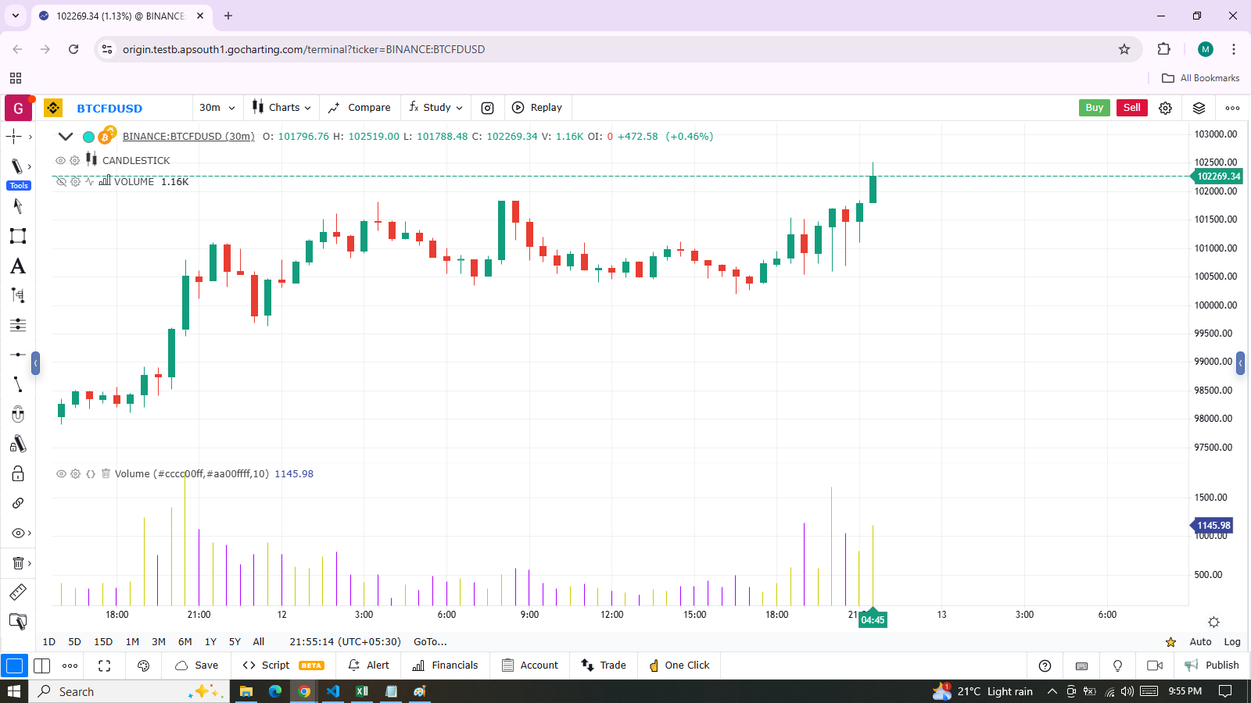
Task: Click the ruler measure tool
Action: (17, 592)
